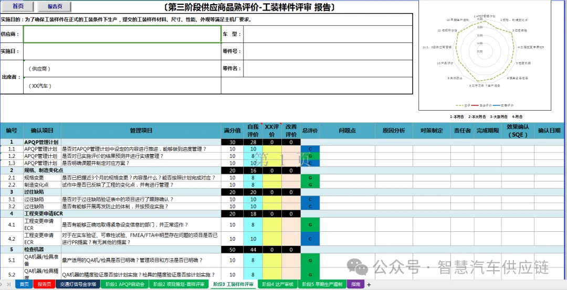Click the 供应商 input cell
Viewport: 567px width, 290px height.
(122, 34)
